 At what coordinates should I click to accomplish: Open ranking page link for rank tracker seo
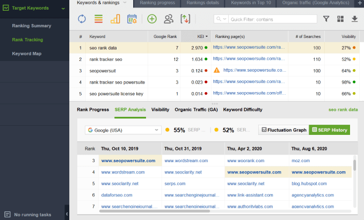(249, 58)
